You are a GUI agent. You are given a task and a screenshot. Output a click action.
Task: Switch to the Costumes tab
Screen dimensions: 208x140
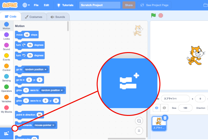click(34, 17)
